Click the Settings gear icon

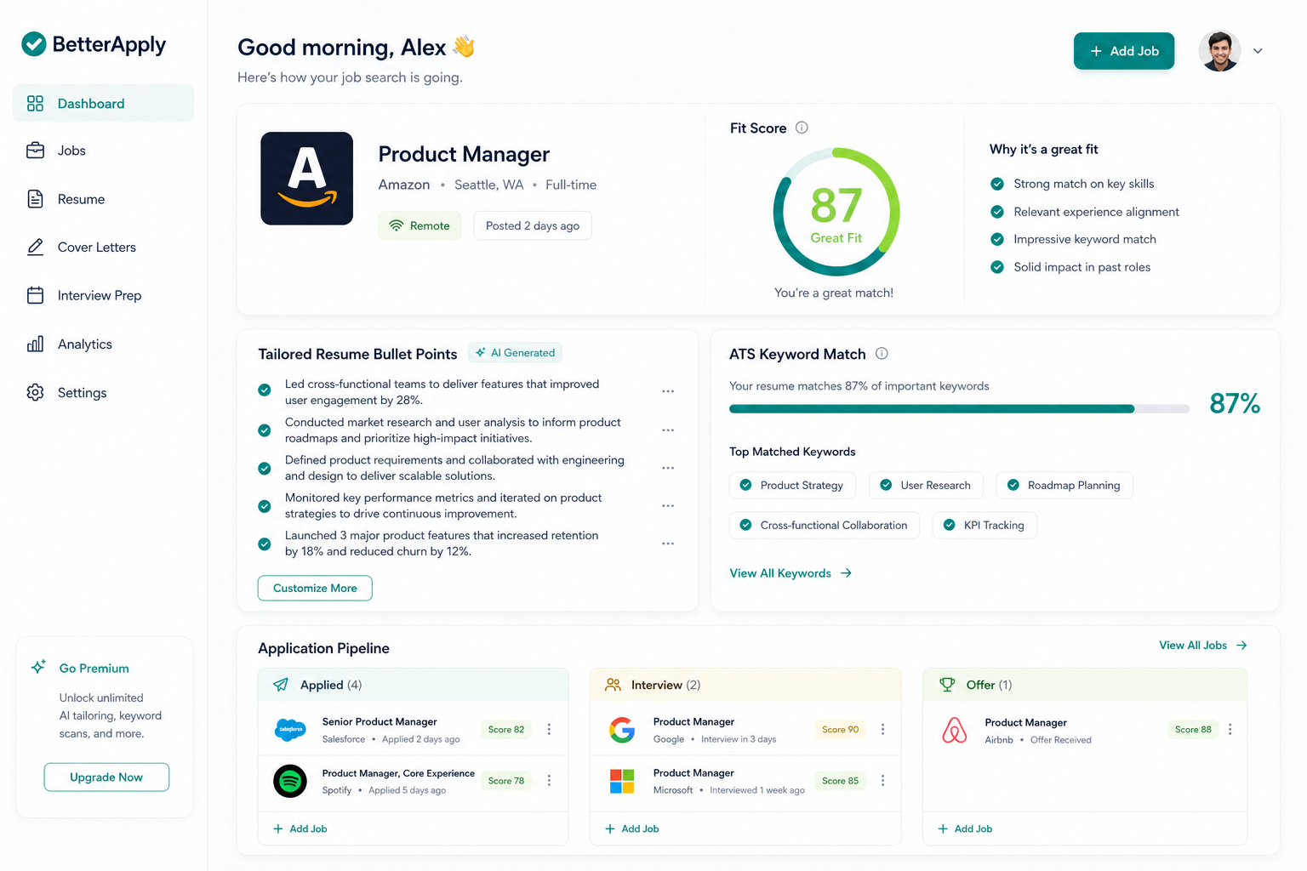(35, 392)
